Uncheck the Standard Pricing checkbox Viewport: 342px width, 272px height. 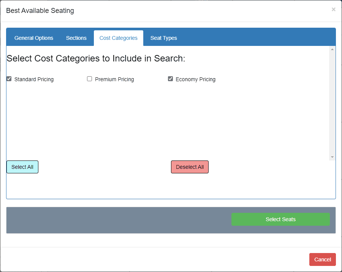(x=9, y=79)
